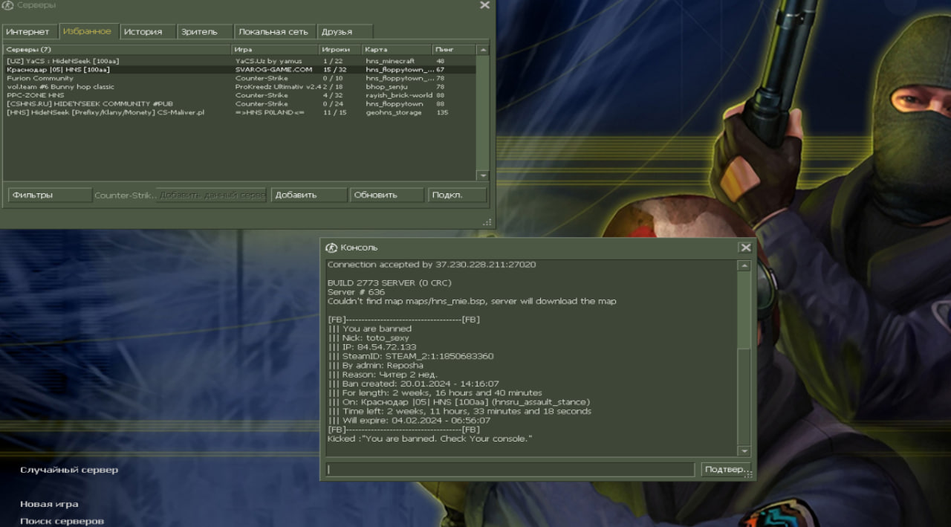Image resolution: width=951 pixels, height=527 pixels.
Task: Select the [UZ] YaCS : HideNSeek server row
Action: [239, 61]
